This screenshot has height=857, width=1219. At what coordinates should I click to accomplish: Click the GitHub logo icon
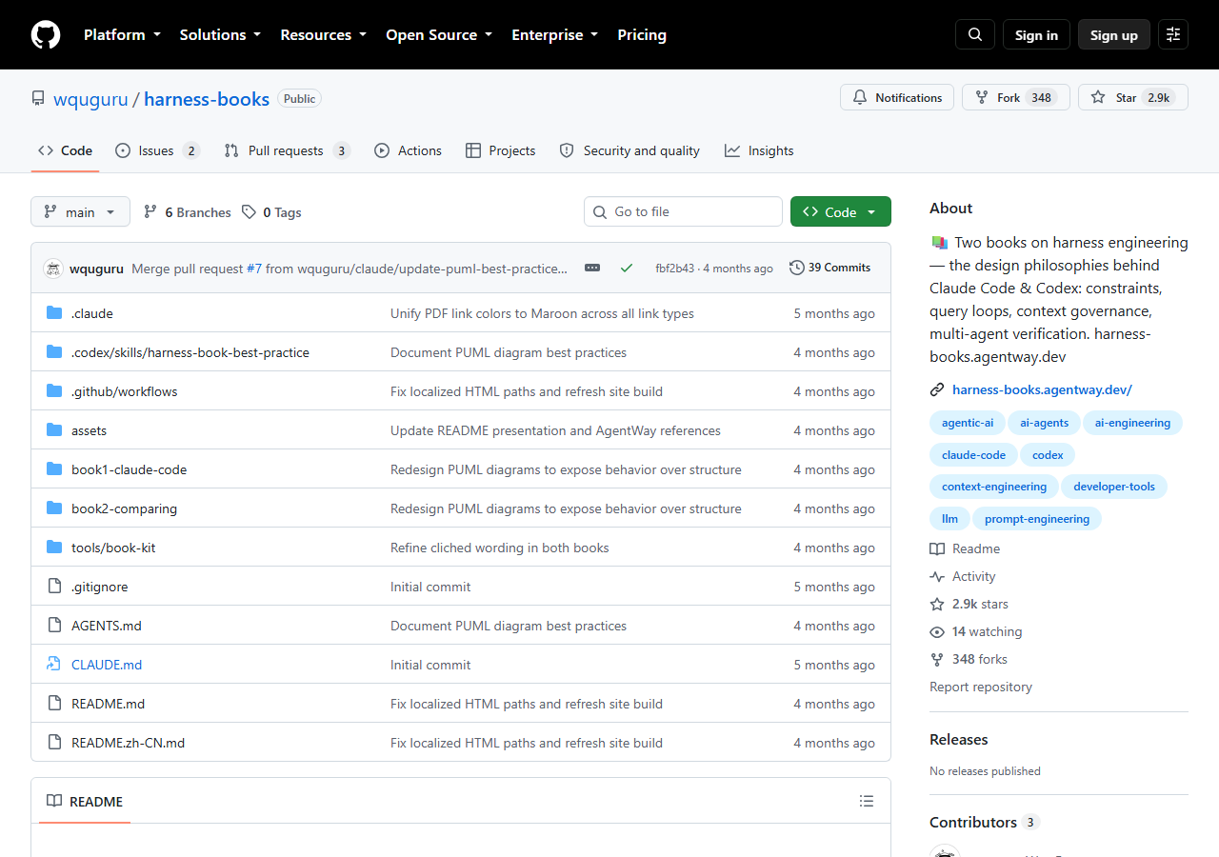point(46,34)
